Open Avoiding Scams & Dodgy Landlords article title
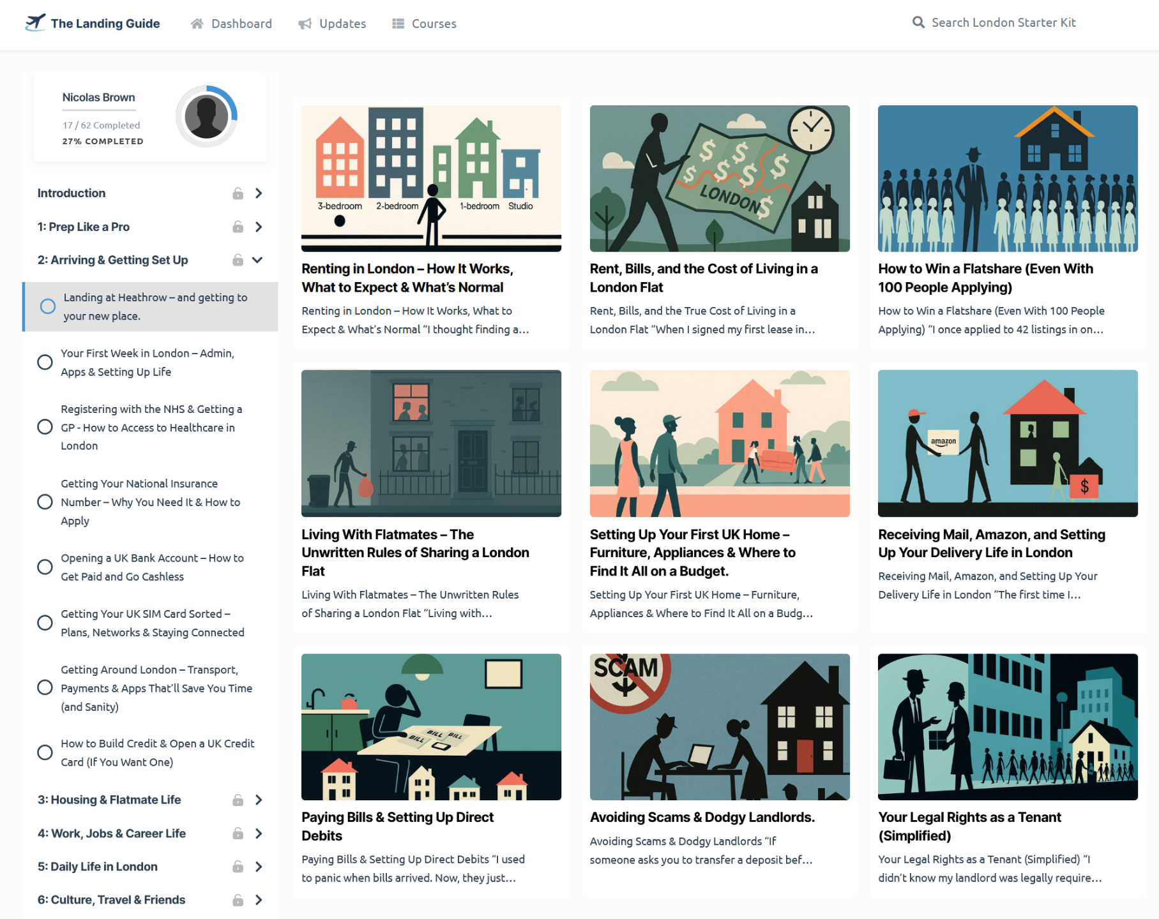1159x919 pixels. pyautogui.click(x=702, y=818)
